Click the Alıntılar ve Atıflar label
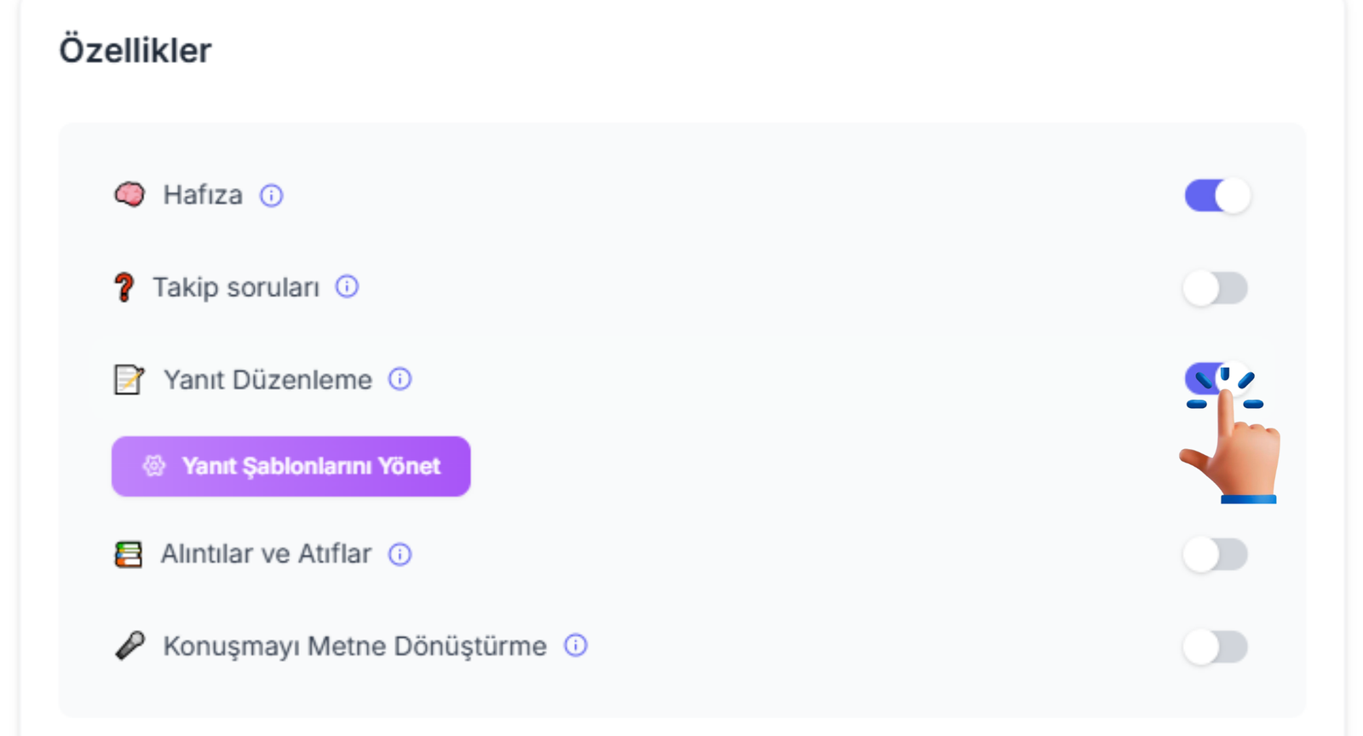This screenshot has width=1363, height=736. [266, 555]
